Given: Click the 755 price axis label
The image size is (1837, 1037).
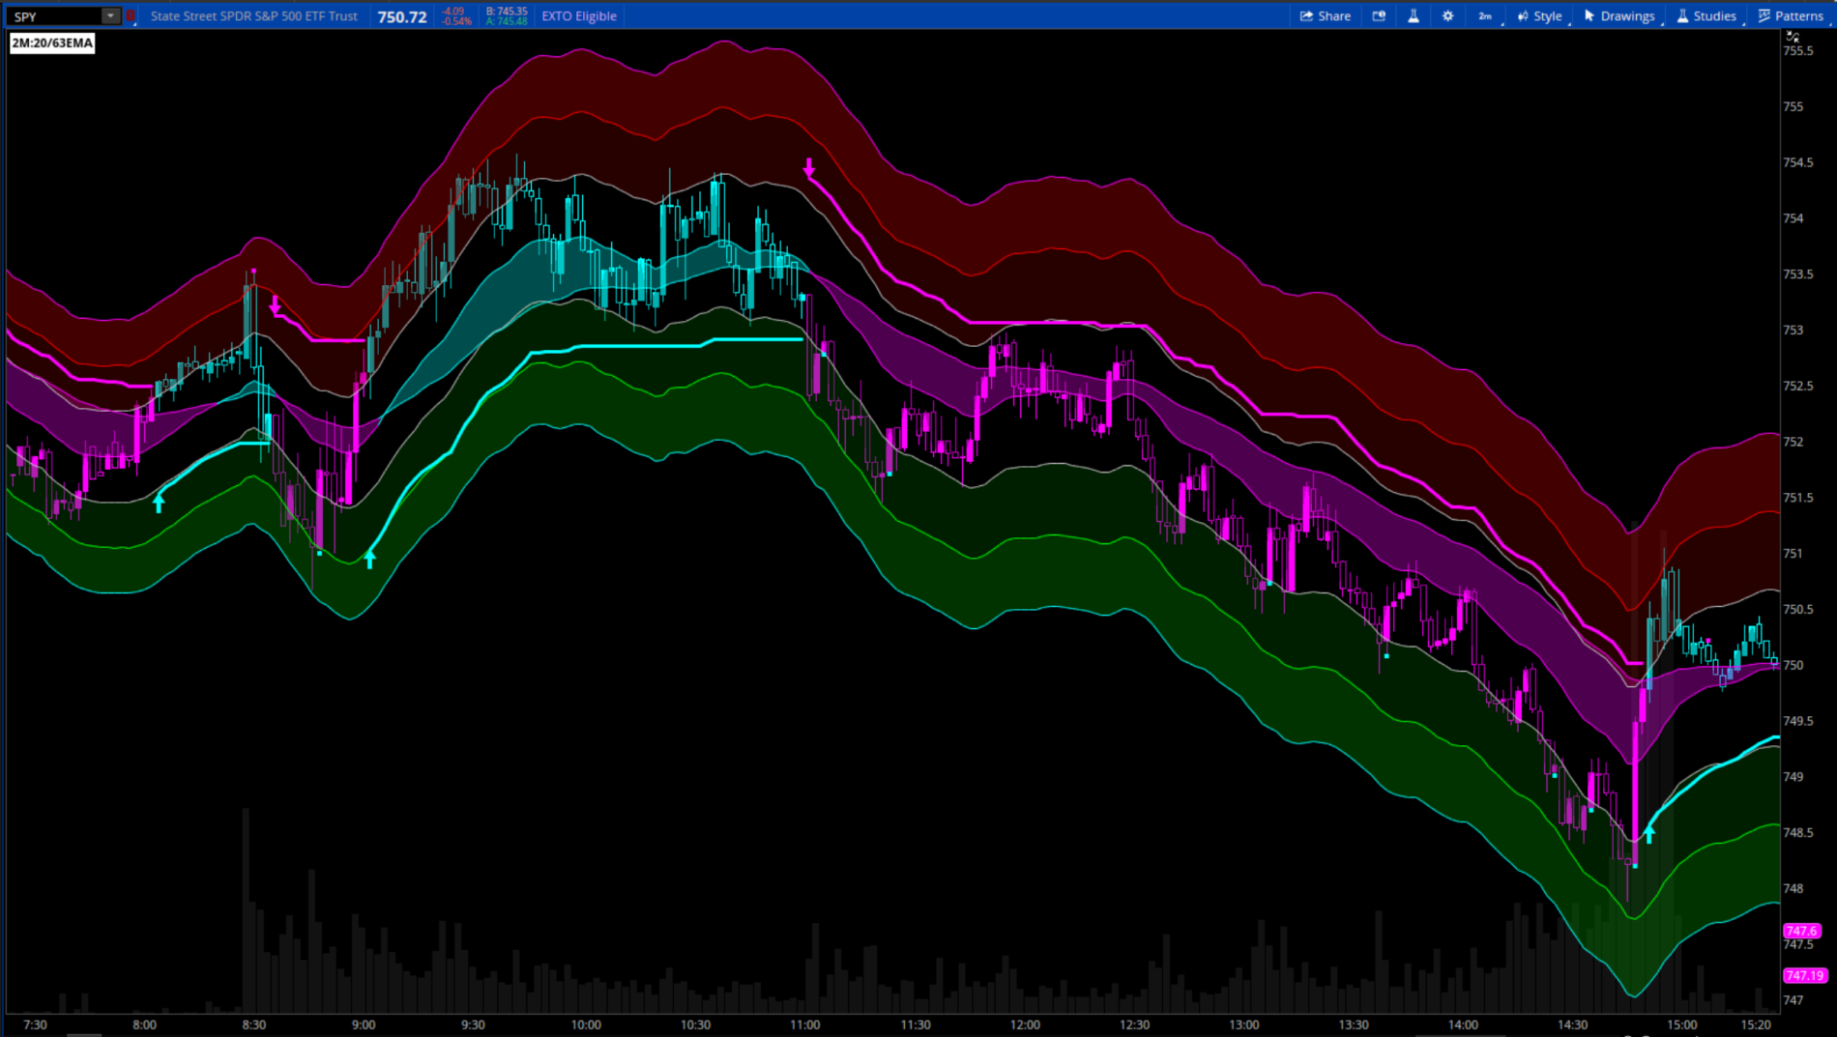Looking at the screenshot, I should pos(1793,106).
